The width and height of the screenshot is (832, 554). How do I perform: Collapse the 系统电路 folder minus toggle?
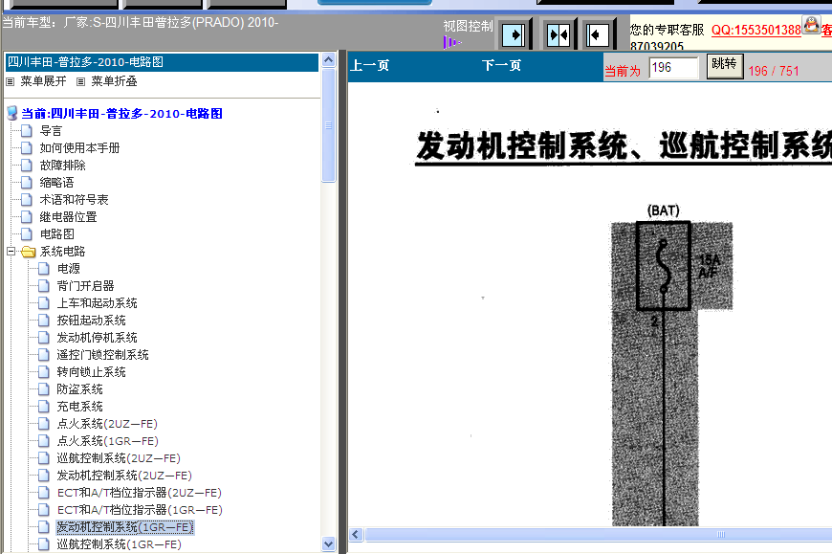(x=11, y=252)
